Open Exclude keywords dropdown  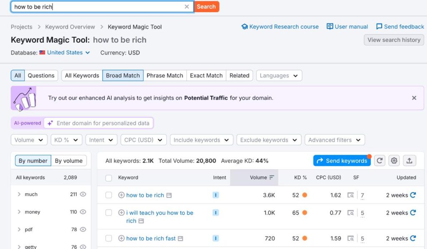pyautogui.click(x=269, y=140)
